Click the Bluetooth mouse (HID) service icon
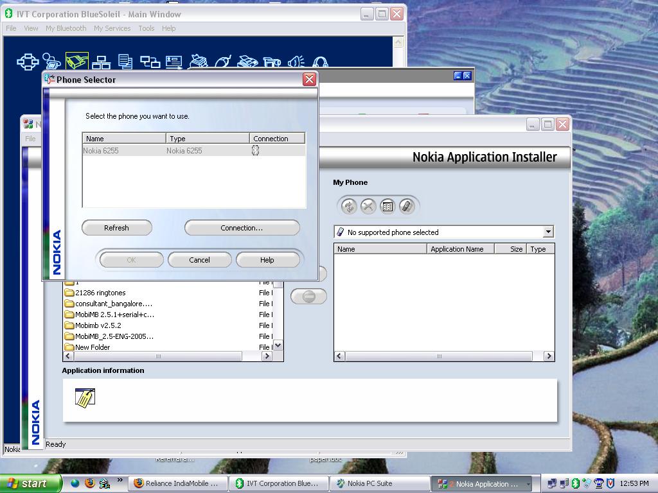This screenshot has height=493, width=658. [x=223, y=61]
